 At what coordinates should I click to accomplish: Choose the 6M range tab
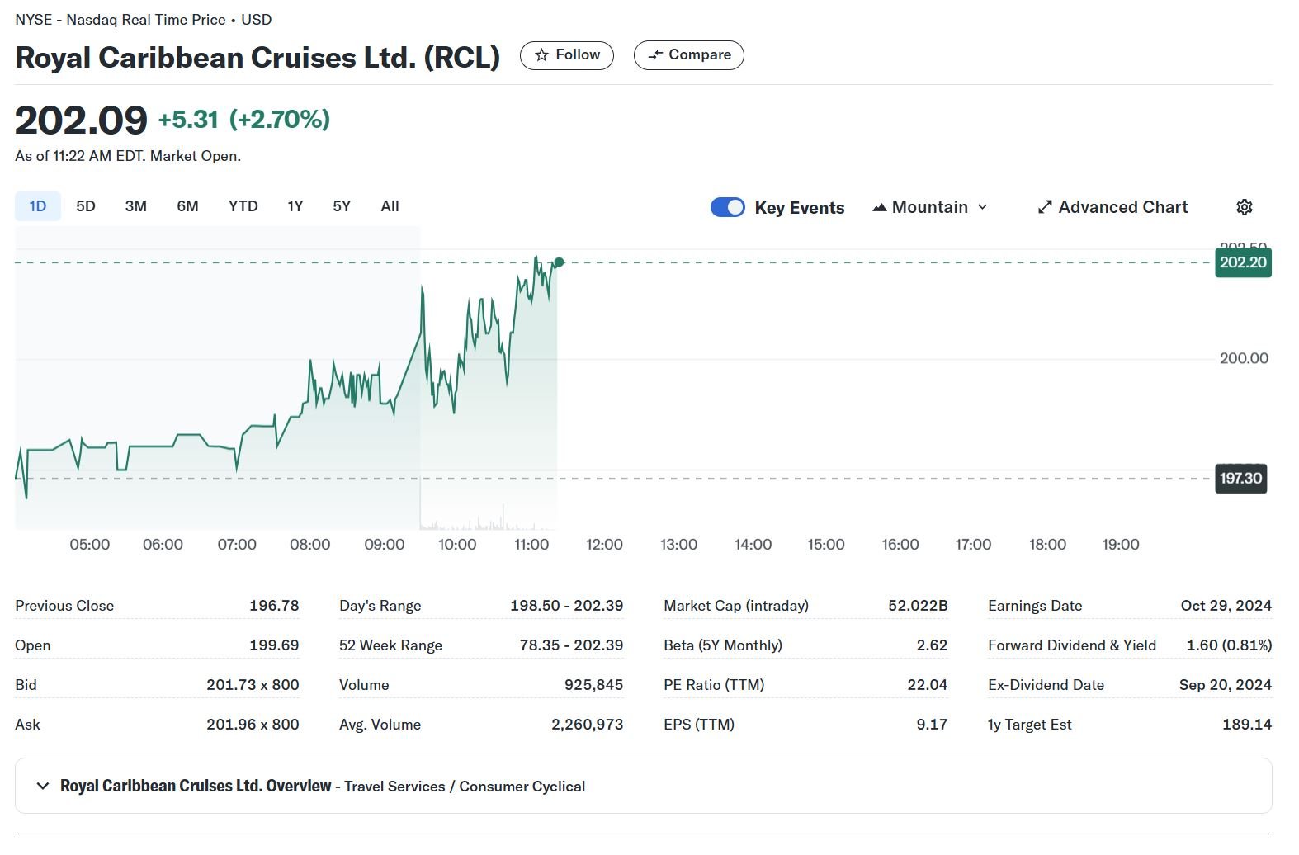click(x=187, y=206)
